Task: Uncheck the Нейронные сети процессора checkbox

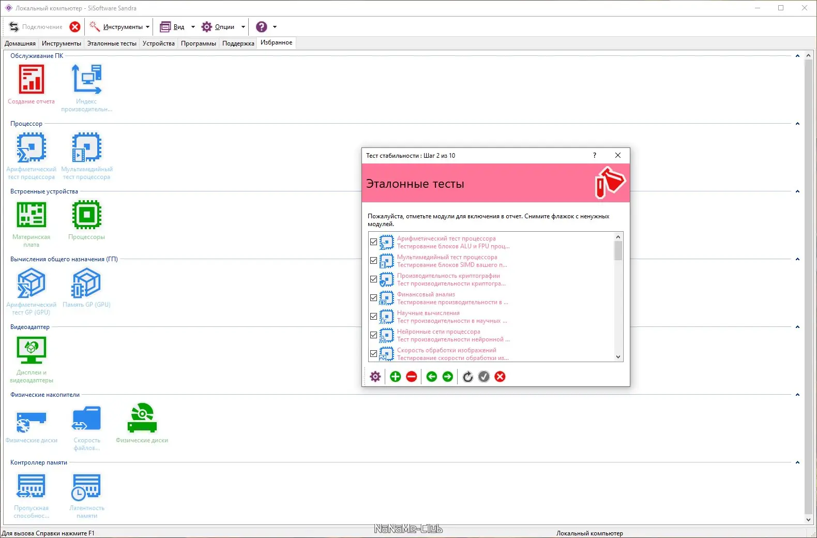Action: pyautogui.click(x=374, y=335)
